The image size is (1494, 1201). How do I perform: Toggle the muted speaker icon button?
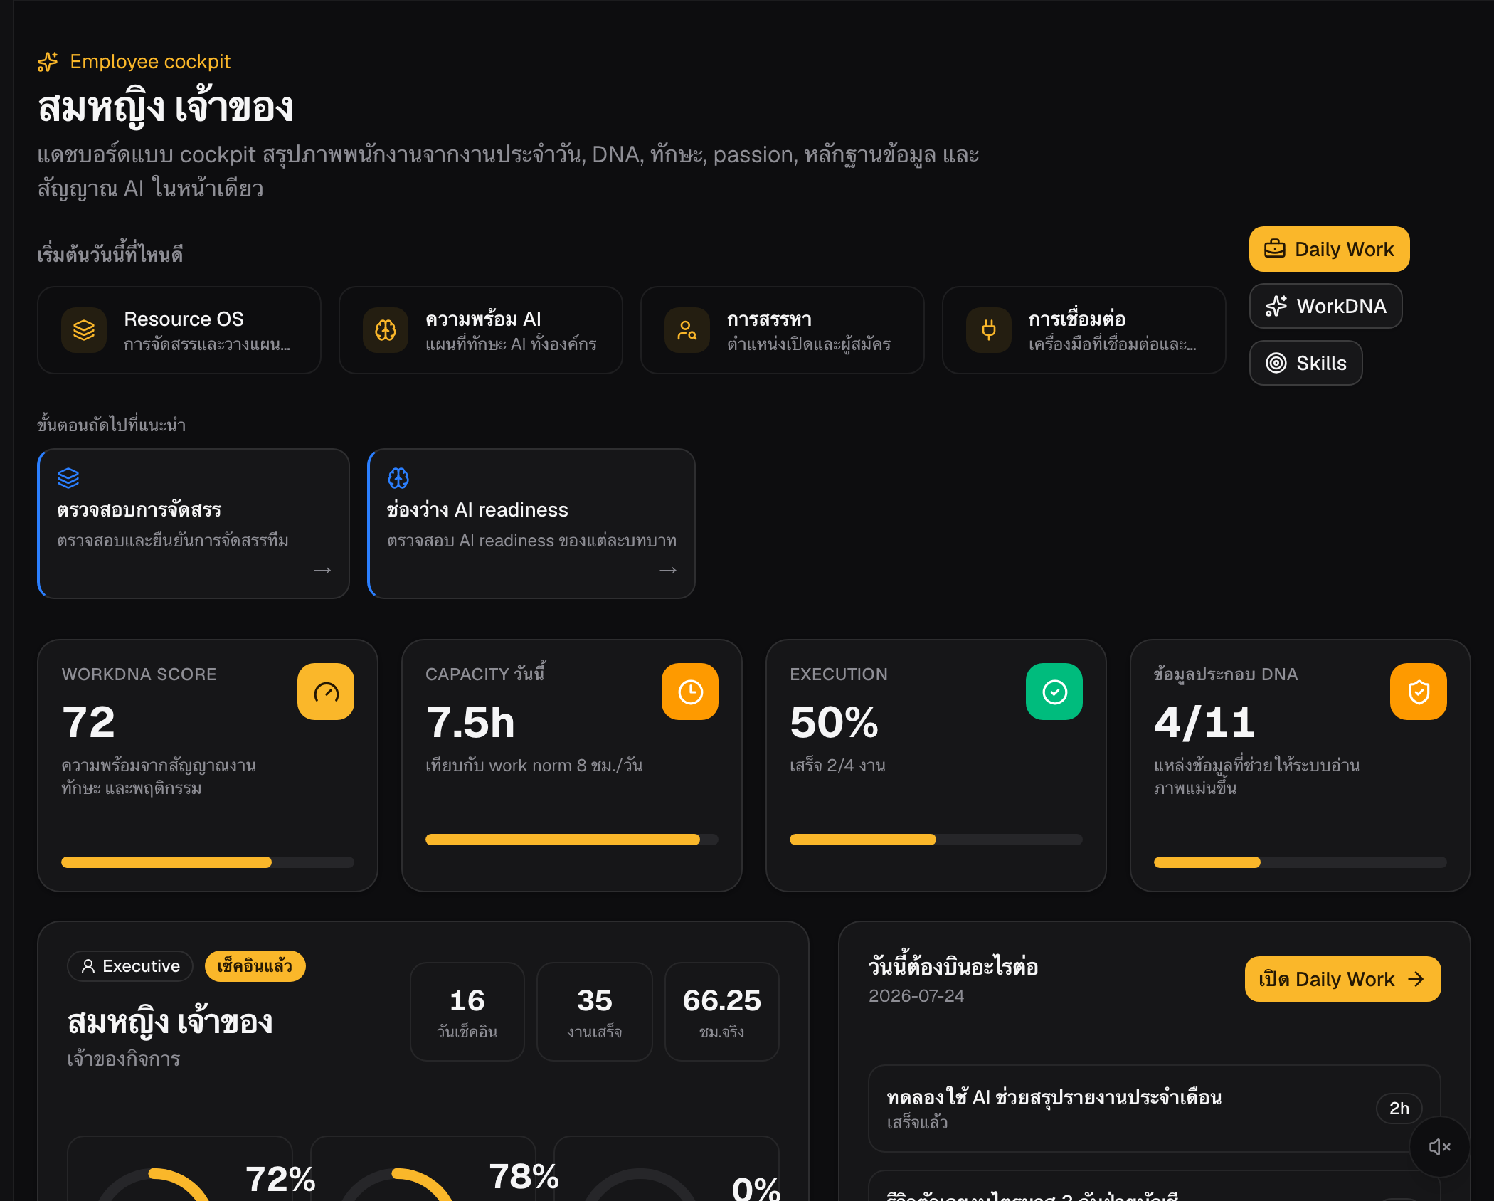(1440, 1147)
